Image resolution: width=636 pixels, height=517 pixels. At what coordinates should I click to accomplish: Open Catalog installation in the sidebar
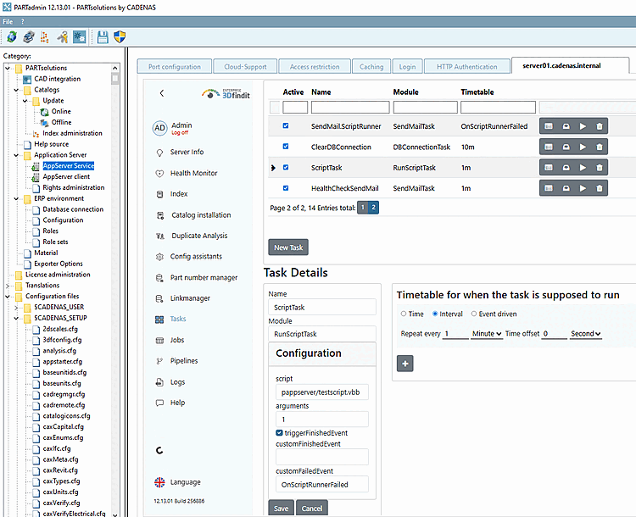pos(201,215)
